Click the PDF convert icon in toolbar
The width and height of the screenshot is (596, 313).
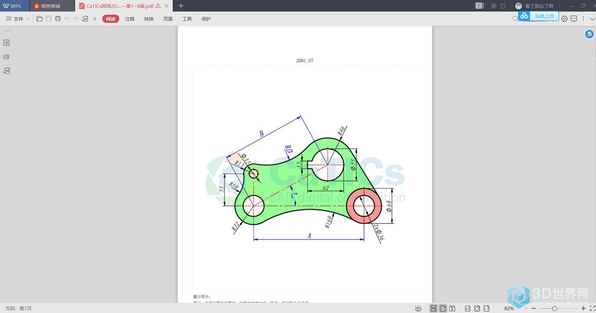click(85, 19)
